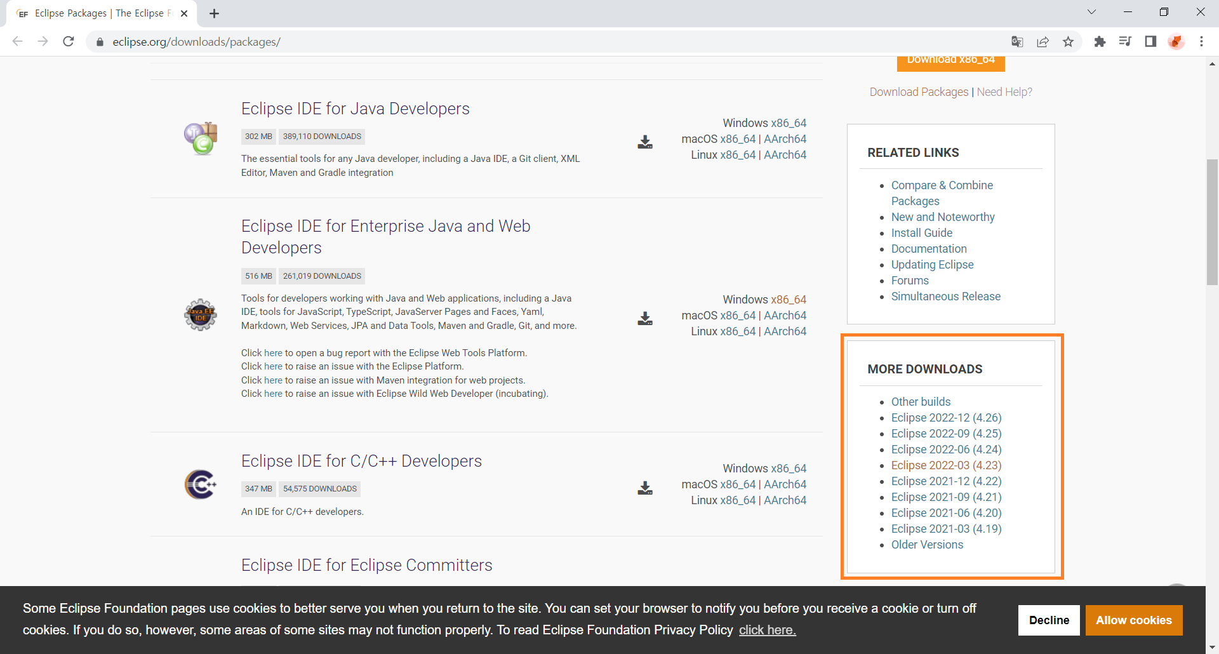Image resolution: width=1219 pixels, height=654 pixels.
Task: Bookmark this page with the star icon
Action: (1068, 41)
